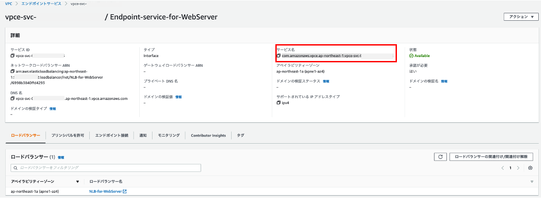Click page number 1 in pagination

point(510,168)
